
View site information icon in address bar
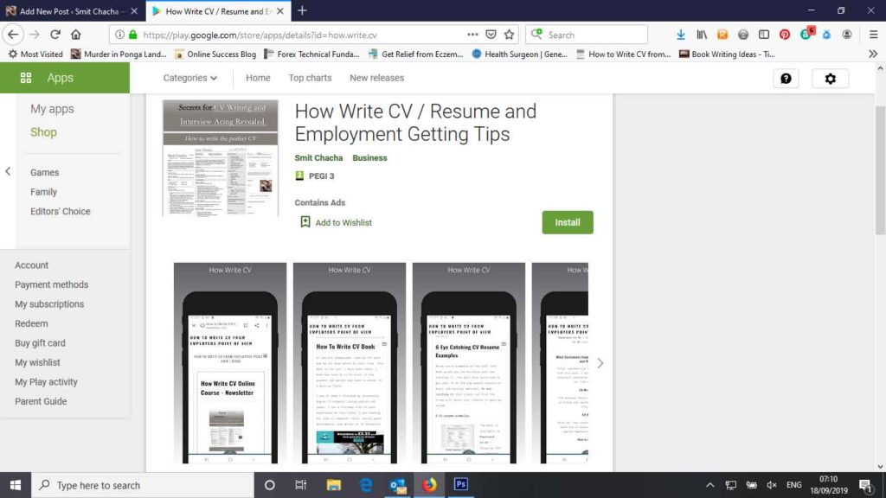(119, 35)
